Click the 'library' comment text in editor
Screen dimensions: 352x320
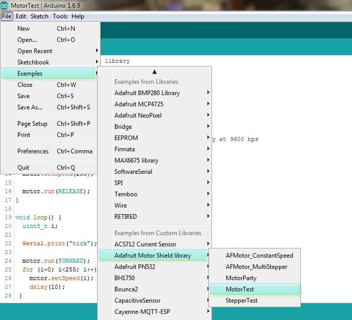pos(117,61)
